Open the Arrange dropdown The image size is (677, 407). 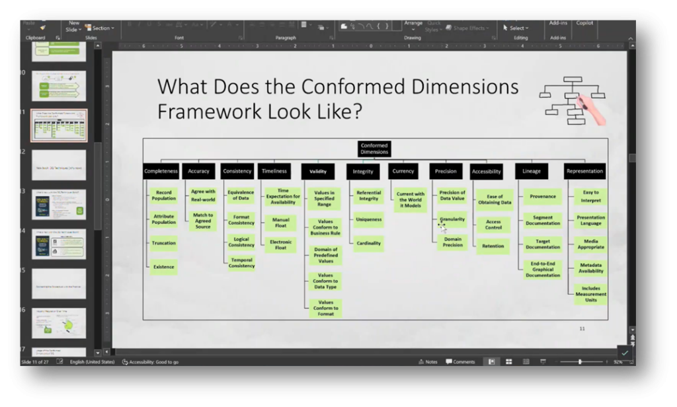tap(413, 26)
